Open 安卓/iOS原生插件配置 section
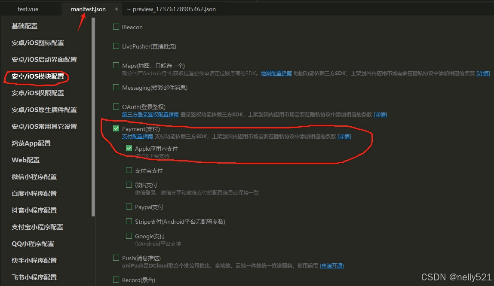494x286 pixels. click(44, 110)
